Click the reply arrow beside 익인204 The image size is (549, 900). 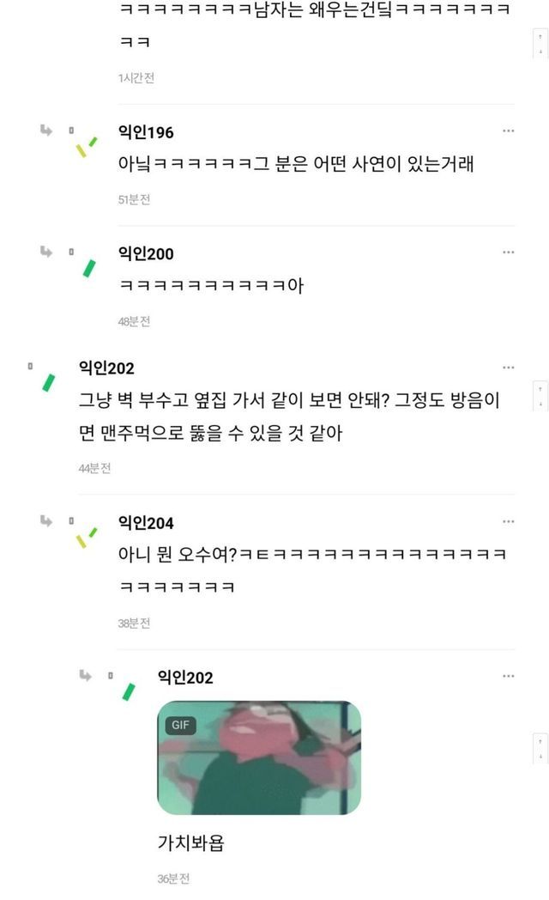[x=45, y=521]
